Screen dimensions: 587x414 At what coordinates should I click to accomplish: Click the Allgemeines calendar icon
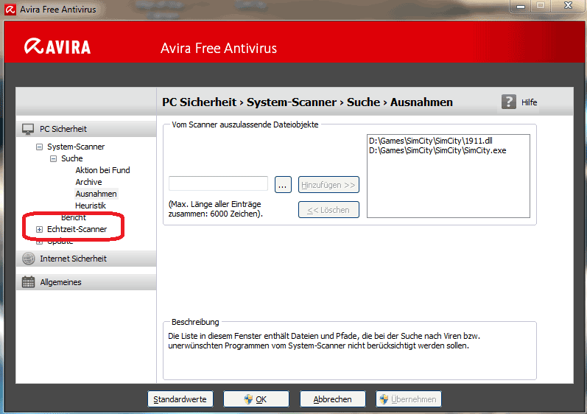coord(28,282)
